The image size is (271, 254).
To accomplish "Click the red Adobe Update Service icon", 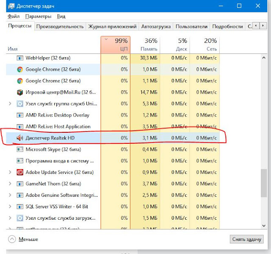I will pyautogui.click(x=20, y=172).
